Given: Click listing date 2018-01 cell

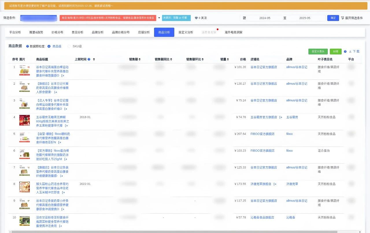Looking at the screenshot, I should (x=85, y=117).
